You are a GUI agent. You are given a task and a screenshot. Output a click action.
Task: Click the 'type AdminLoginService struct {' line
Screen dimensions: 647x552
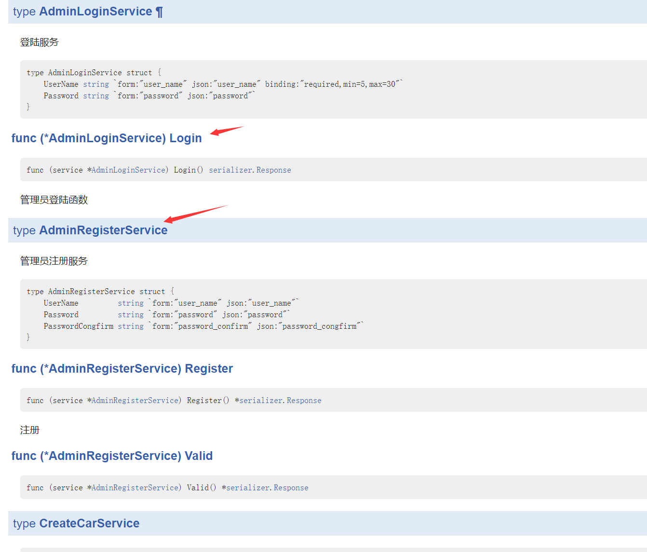[94, 72]
